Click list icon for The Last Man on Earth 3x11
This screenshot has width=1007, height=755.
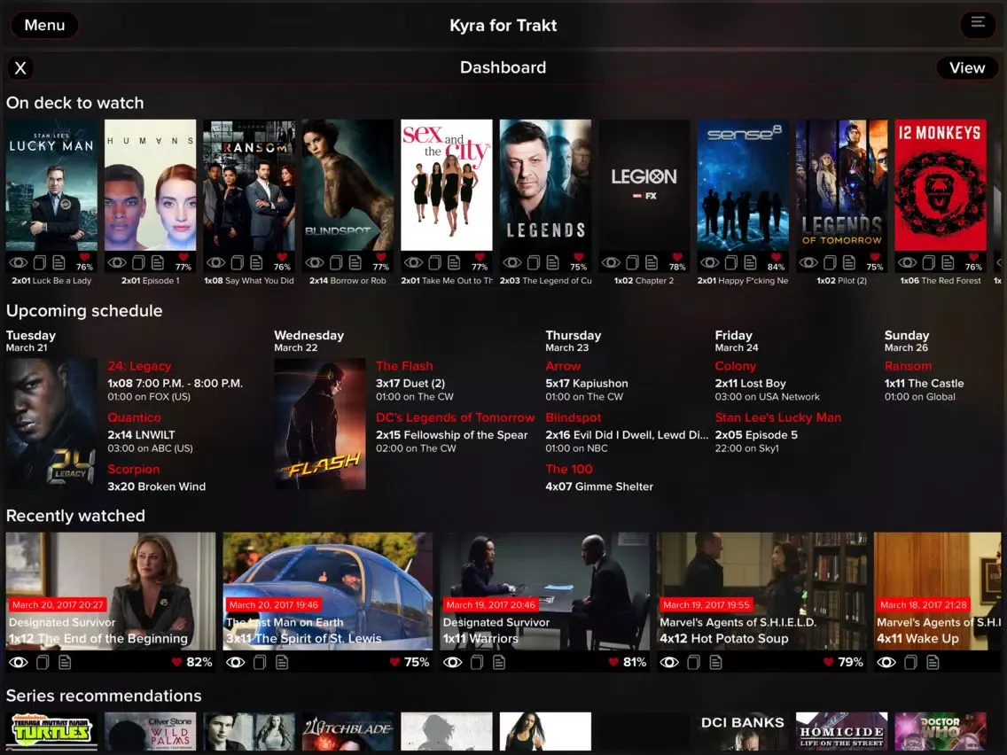[282, 662]
